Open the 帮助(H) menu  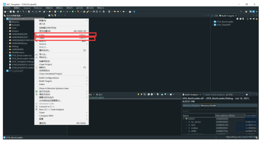pos(101,8)
